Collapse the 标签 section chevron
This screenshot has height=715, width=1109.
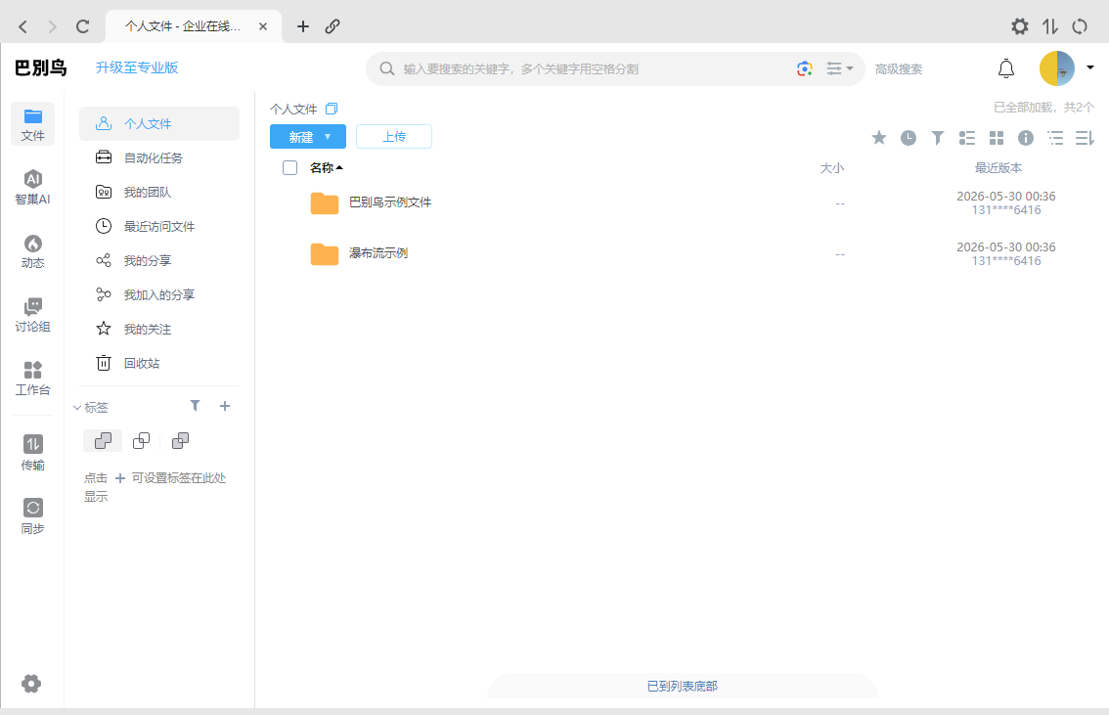click(x=77, y=407)
